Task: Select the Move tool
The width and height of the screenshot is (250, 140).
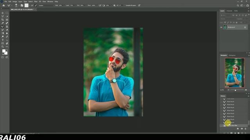Action: pyautogui.click(x=3, y=13)
